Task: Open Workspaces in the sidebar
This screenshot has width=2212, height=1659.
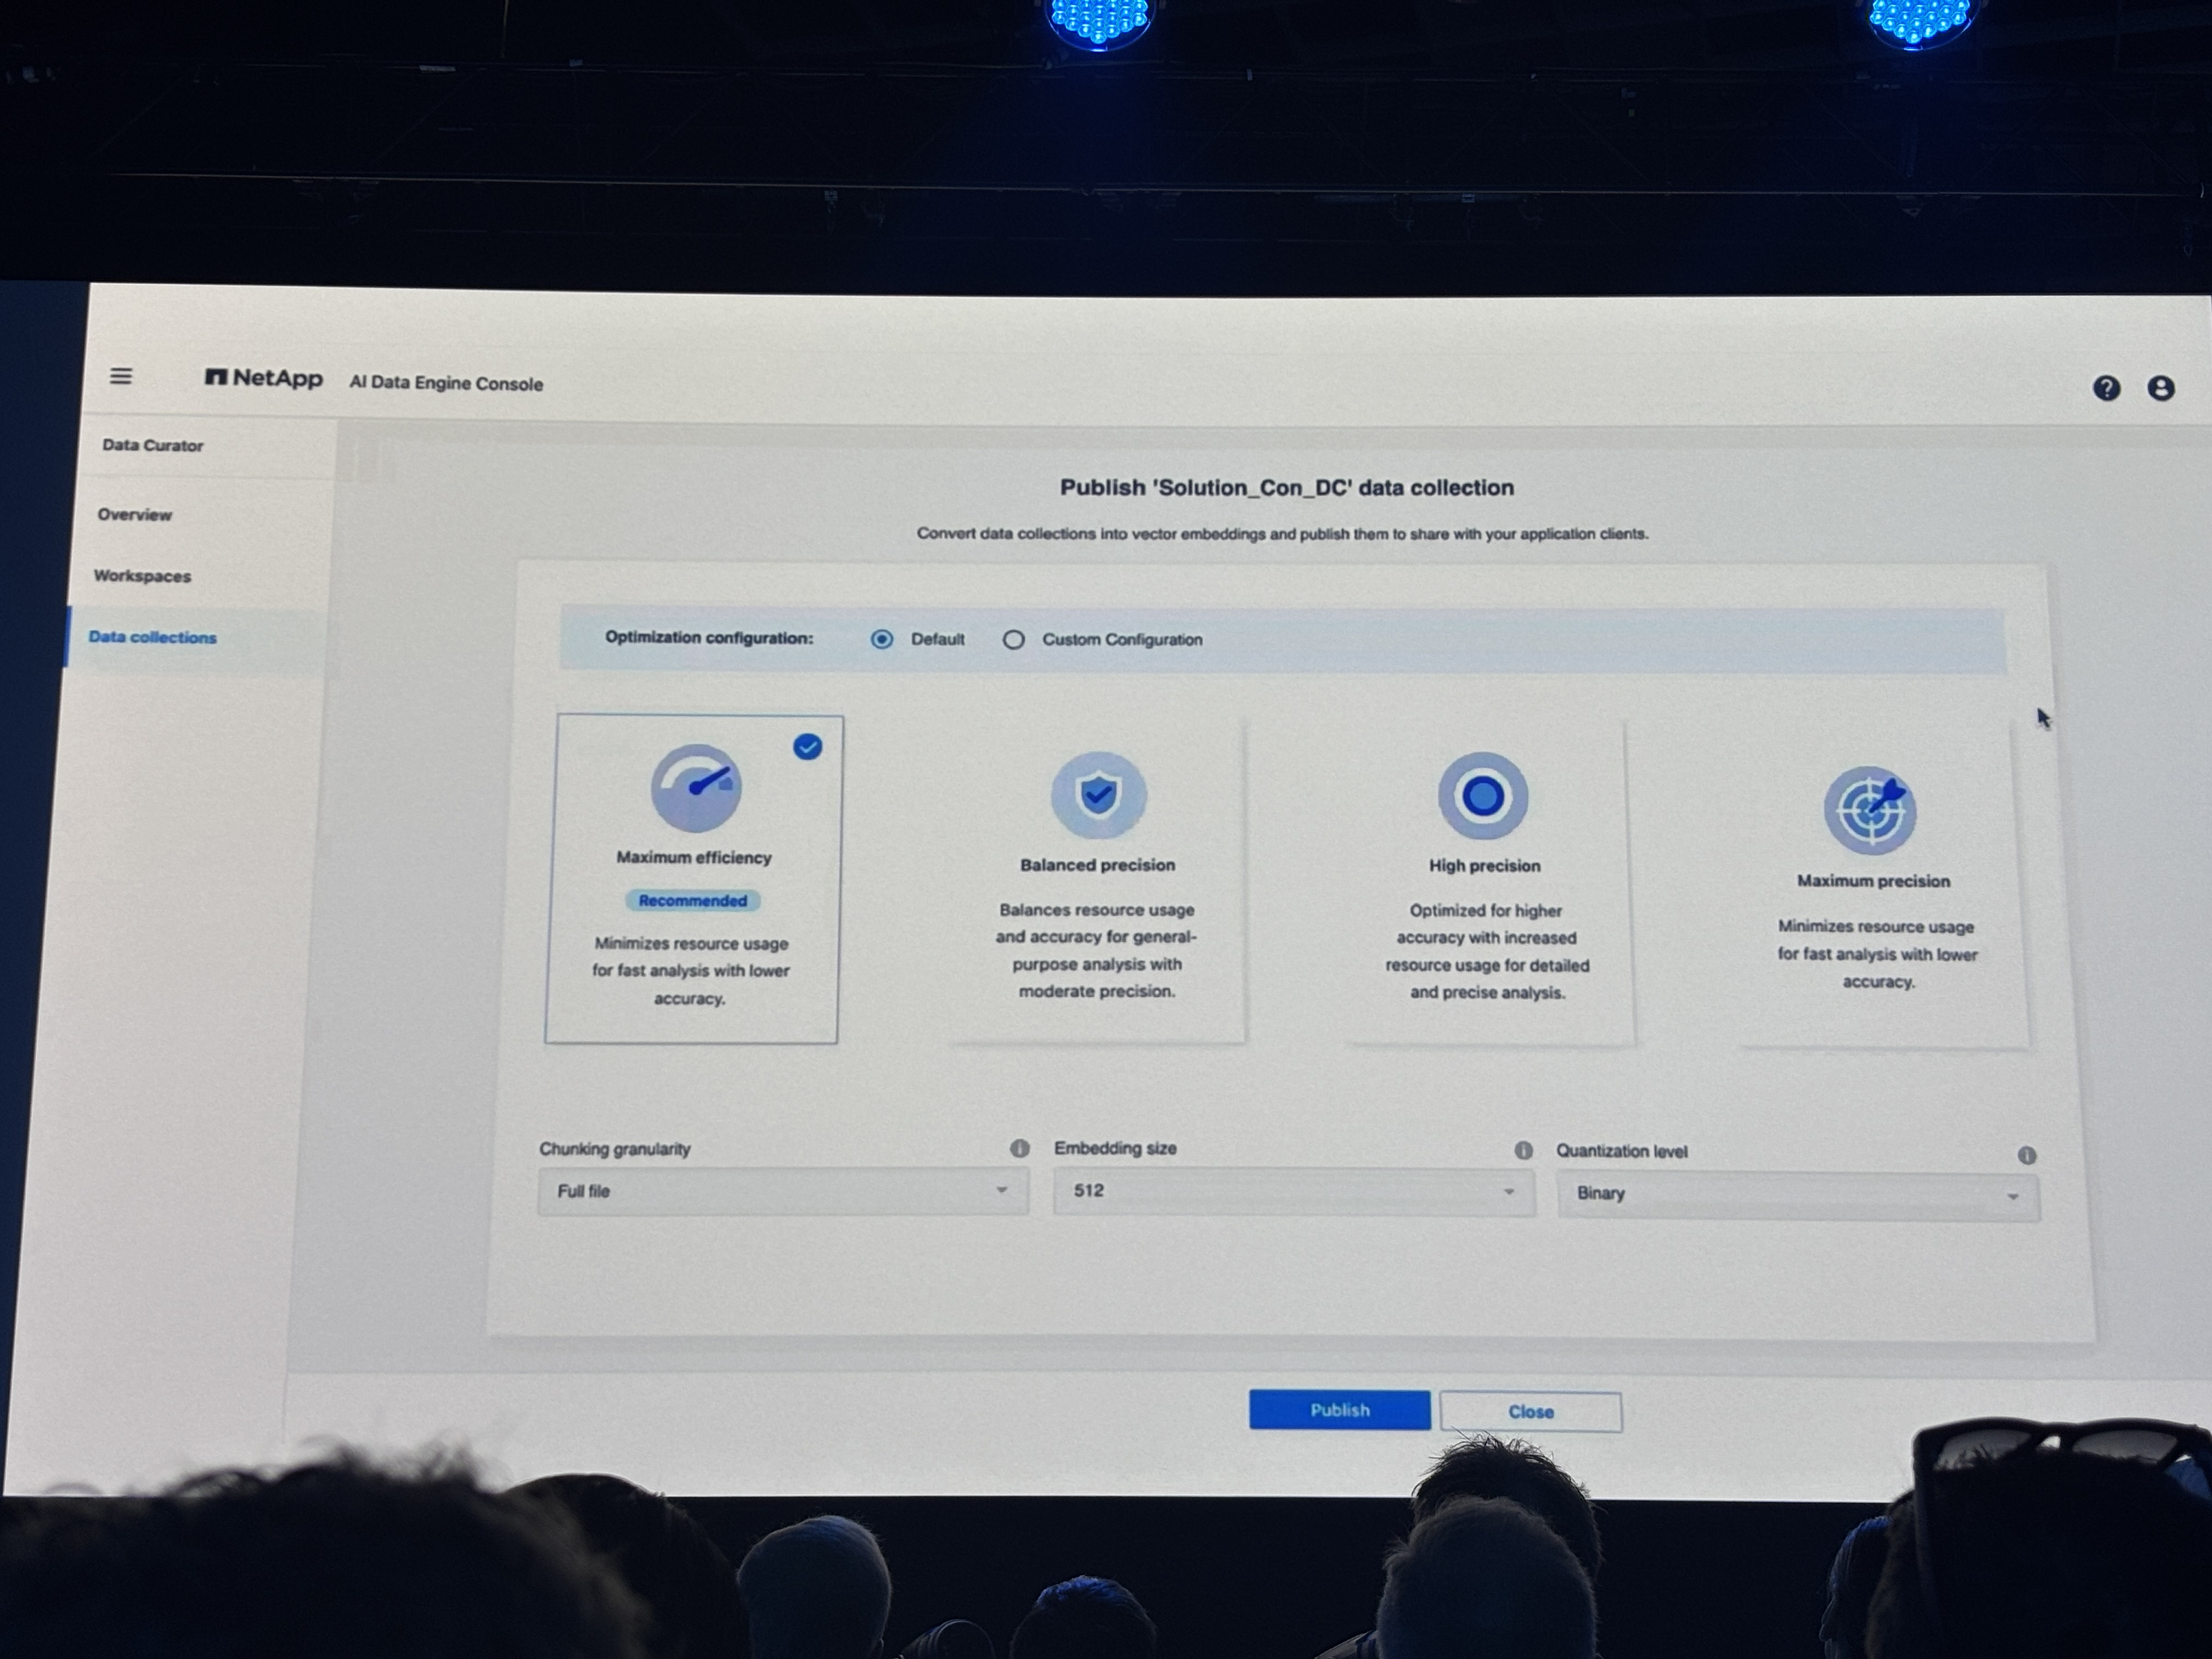Action: click(142, 576)
